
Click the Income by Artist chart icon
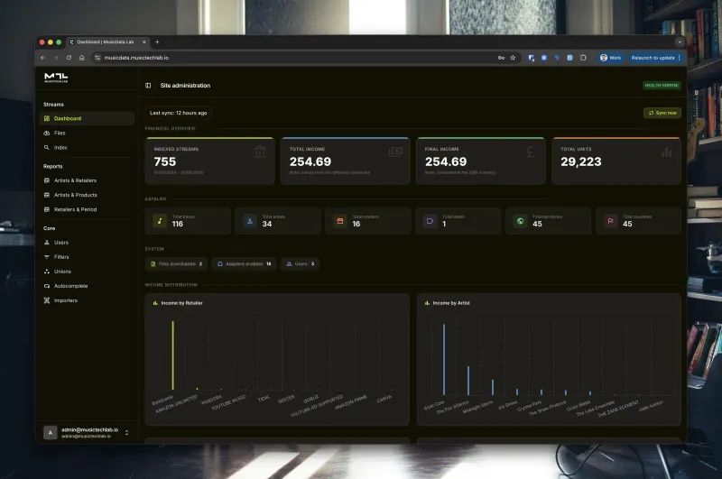[427, 303]
